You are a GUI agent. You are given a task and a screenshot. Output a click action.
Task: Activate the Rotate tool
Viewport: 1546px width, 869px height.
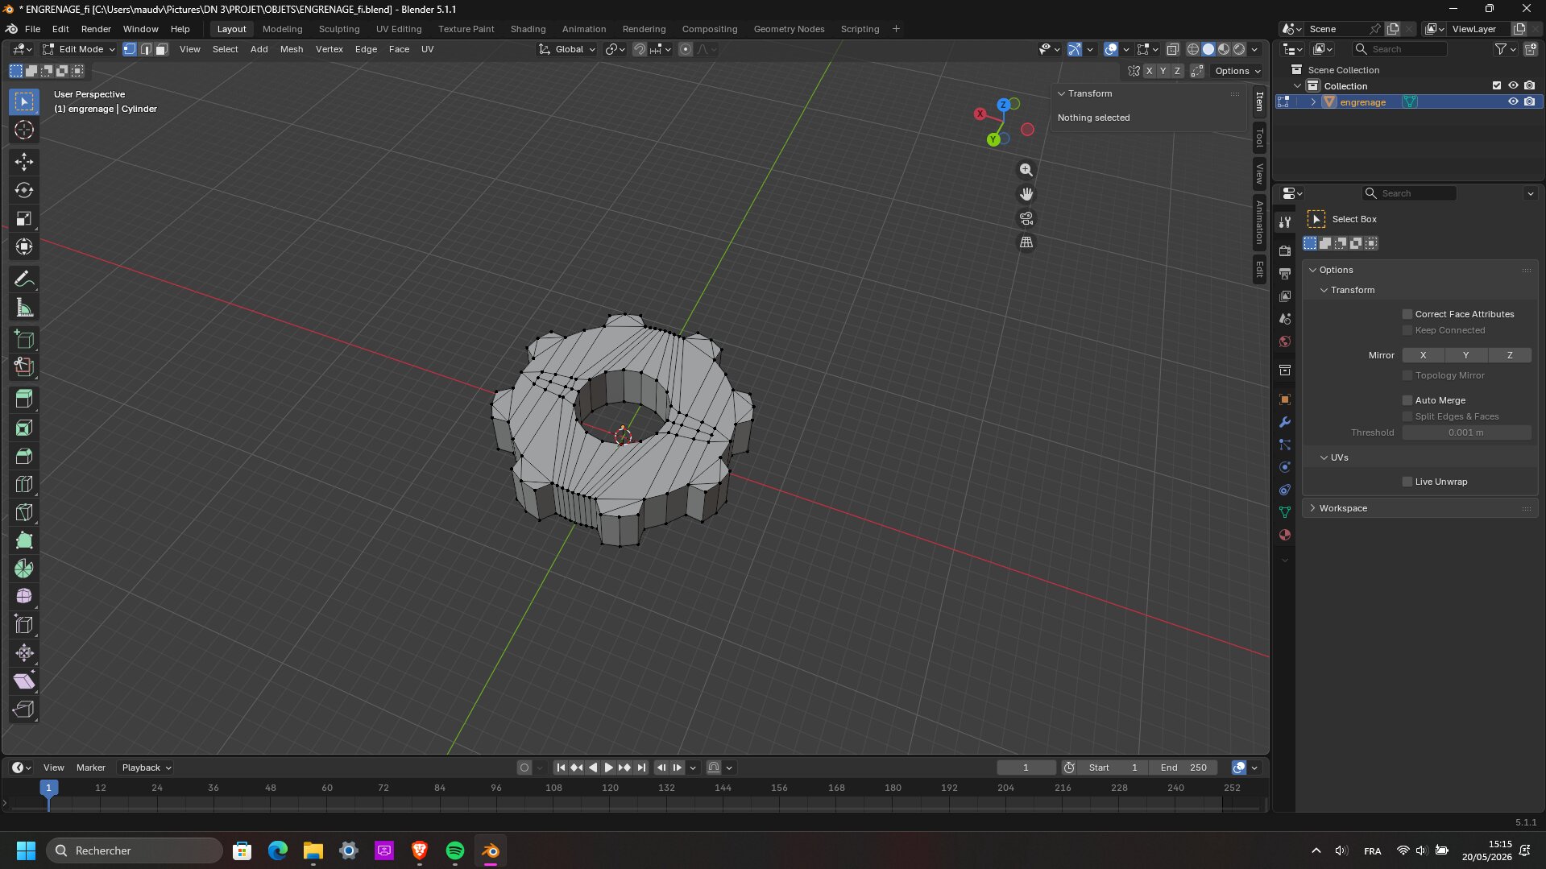click(24, 190)
